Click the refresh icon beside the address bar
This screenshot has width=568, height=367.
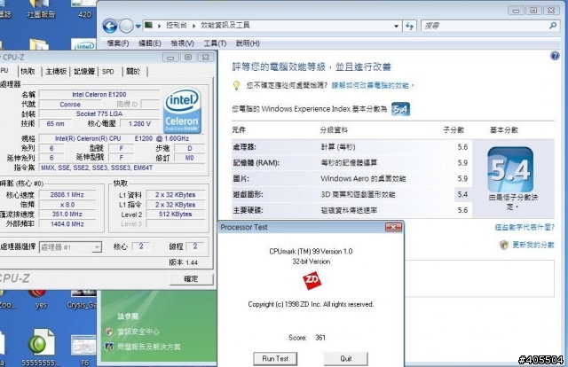point(410,26)
